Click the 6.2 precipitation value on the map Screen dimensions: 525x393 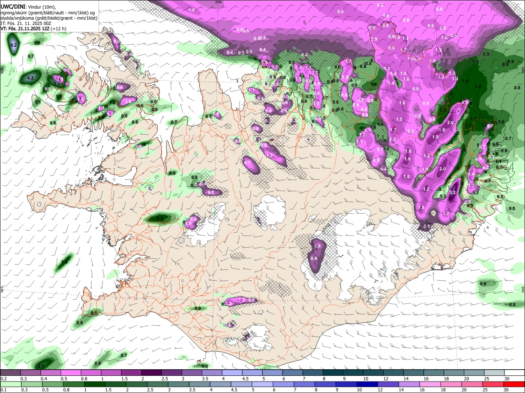(14, 45)
